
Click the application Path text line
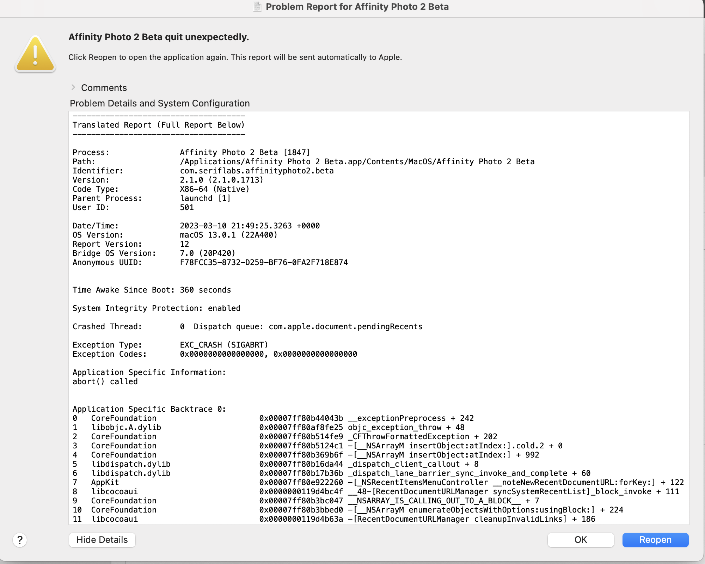pyautogui.click(x=357, y=161)
